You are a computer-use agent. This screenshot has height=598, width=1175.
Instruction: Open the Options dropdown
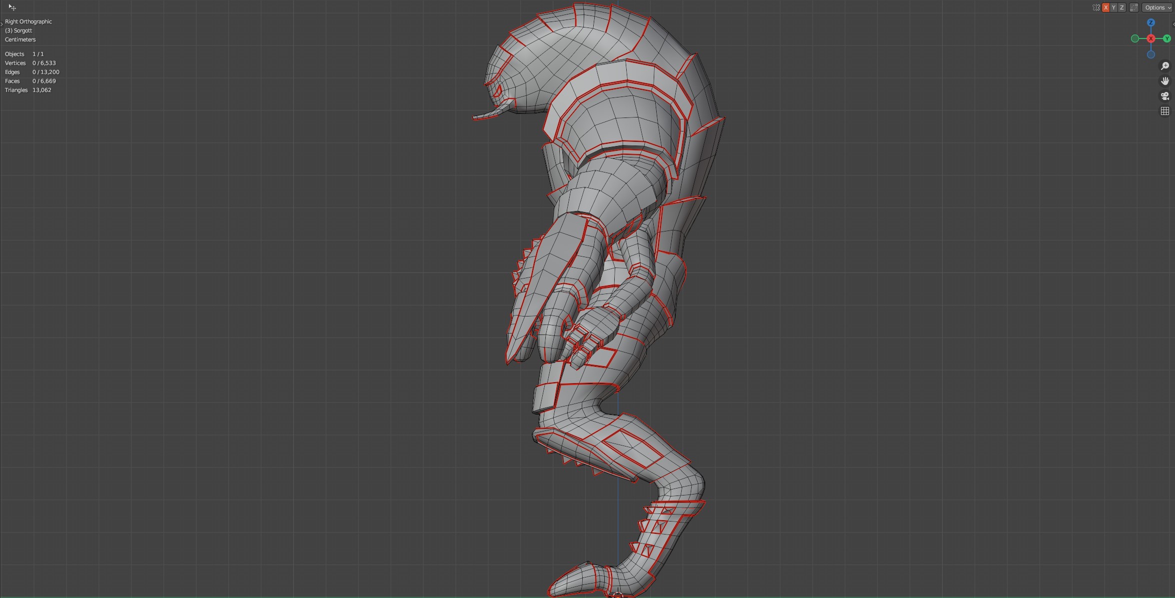click(1158, 7)
